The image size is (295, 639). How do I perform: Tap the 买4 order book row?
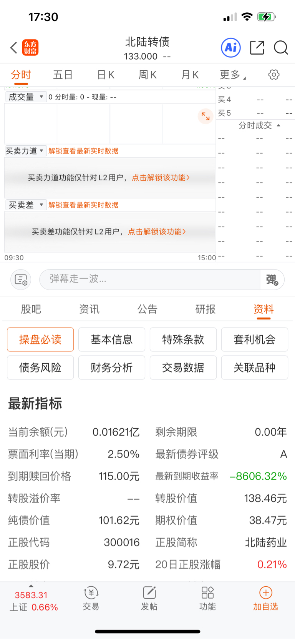[255, 100]
